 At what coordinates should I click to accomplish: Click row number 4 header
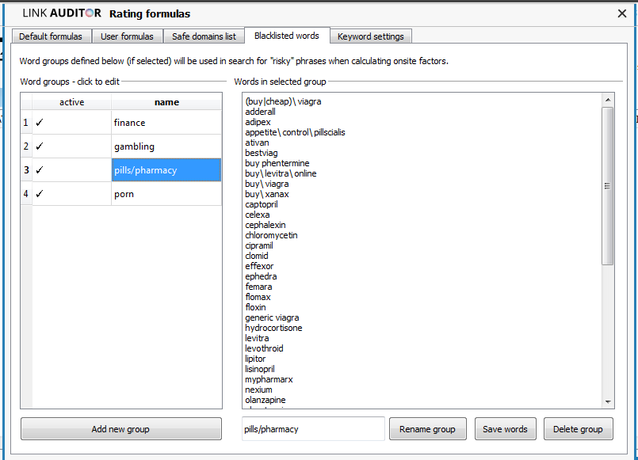tap(26, 194)
